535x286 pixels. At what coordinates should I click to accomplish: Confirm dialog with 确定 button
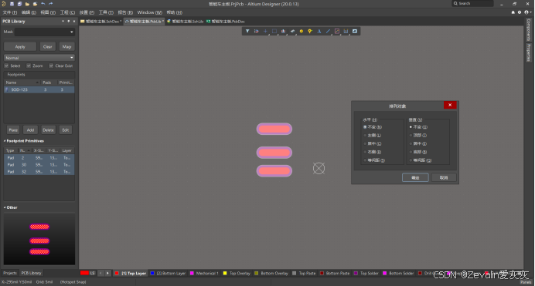(x=415, y=177)
